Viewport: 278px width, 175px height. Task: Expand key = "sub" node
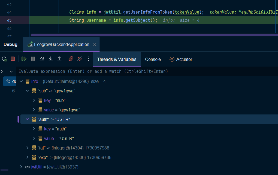(34, 100)
